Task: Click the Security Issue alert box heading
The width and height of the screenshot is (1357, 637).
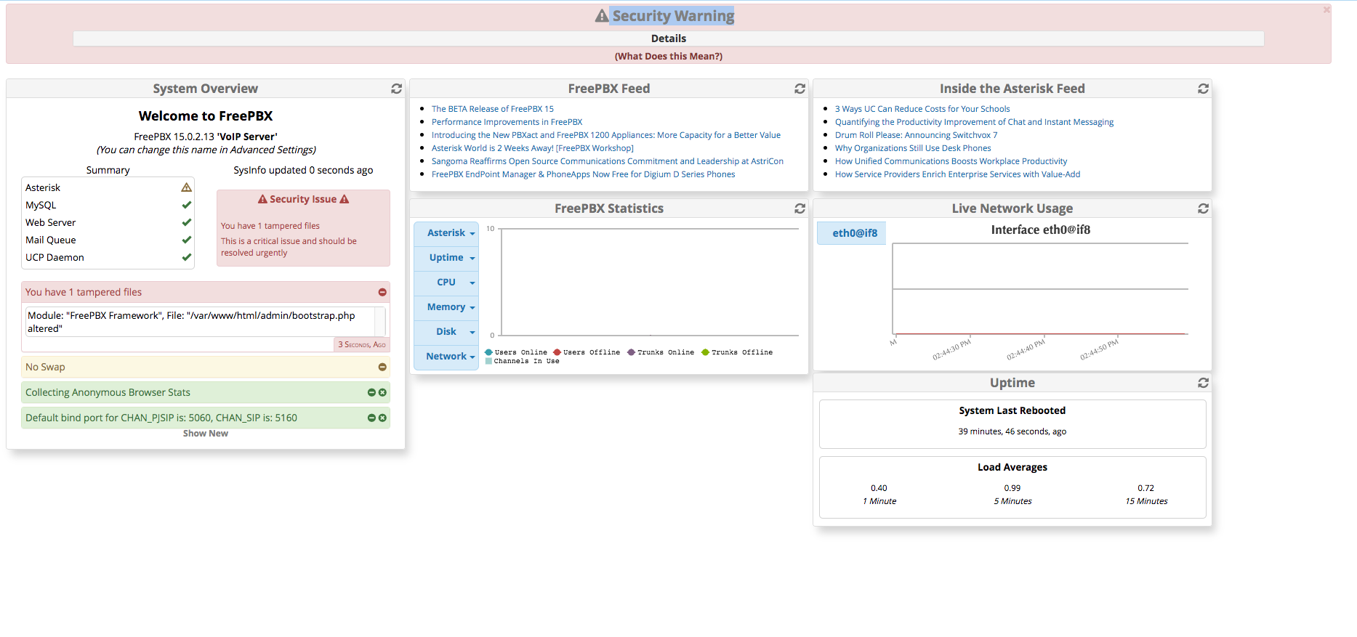Action: coord(303,199)
